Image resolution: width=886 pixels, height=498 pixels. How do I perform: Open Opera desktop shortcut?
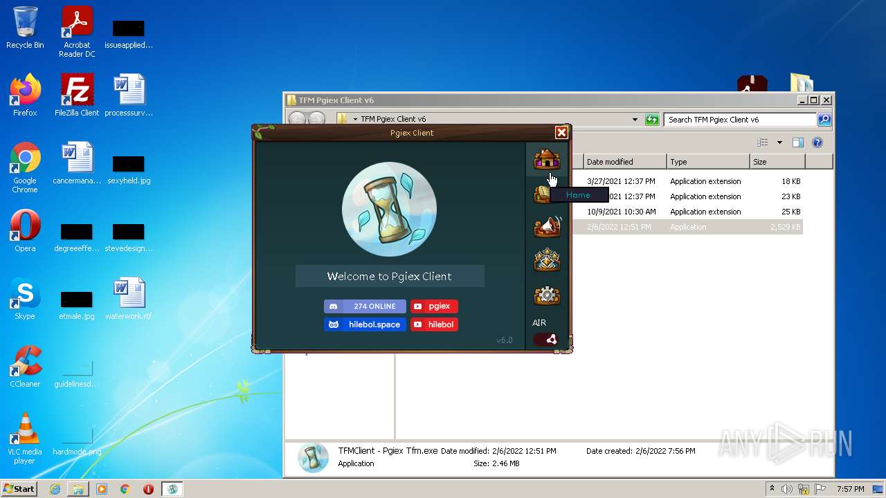tap(25, 231)
